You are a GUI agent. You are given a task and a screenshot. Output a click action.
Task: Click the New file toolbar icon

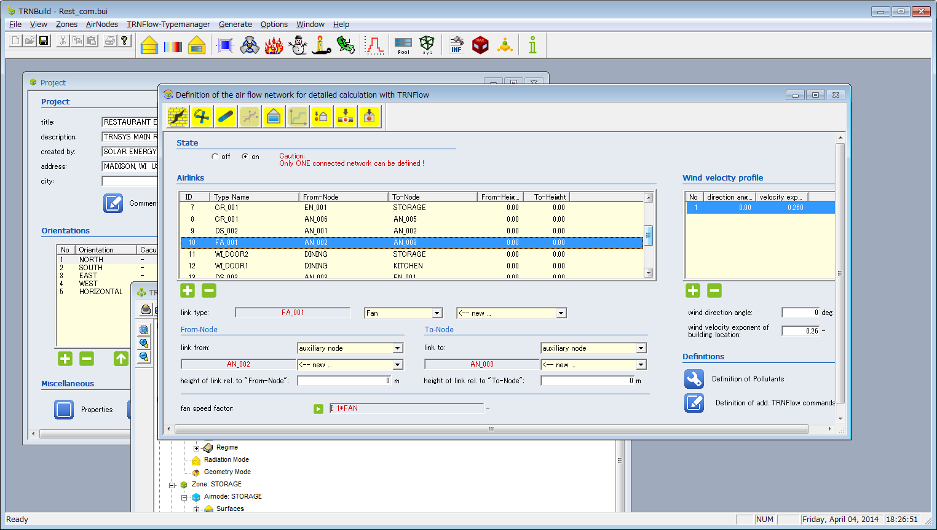pos(15,41)
